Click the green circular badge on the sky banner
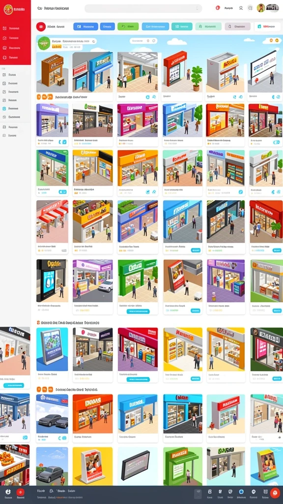 pos(44,43)
